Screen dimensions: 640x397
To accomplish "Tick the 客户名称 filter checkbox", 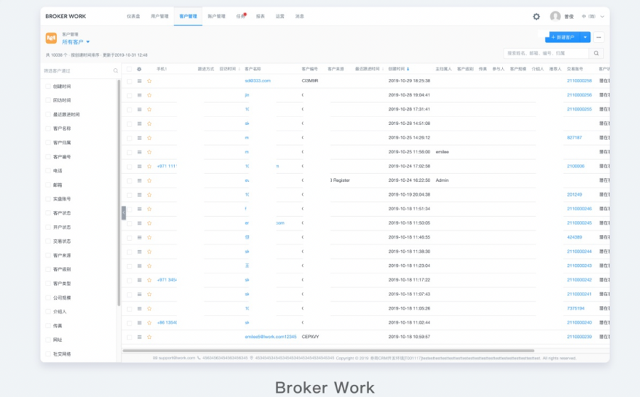I will (48, 129).
